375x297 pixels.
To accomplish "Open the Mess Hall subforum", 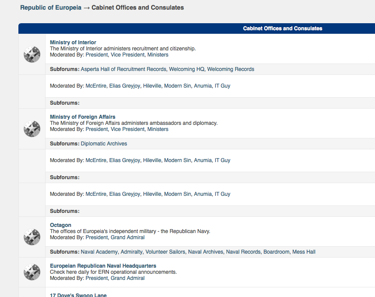I will [304, 252].
